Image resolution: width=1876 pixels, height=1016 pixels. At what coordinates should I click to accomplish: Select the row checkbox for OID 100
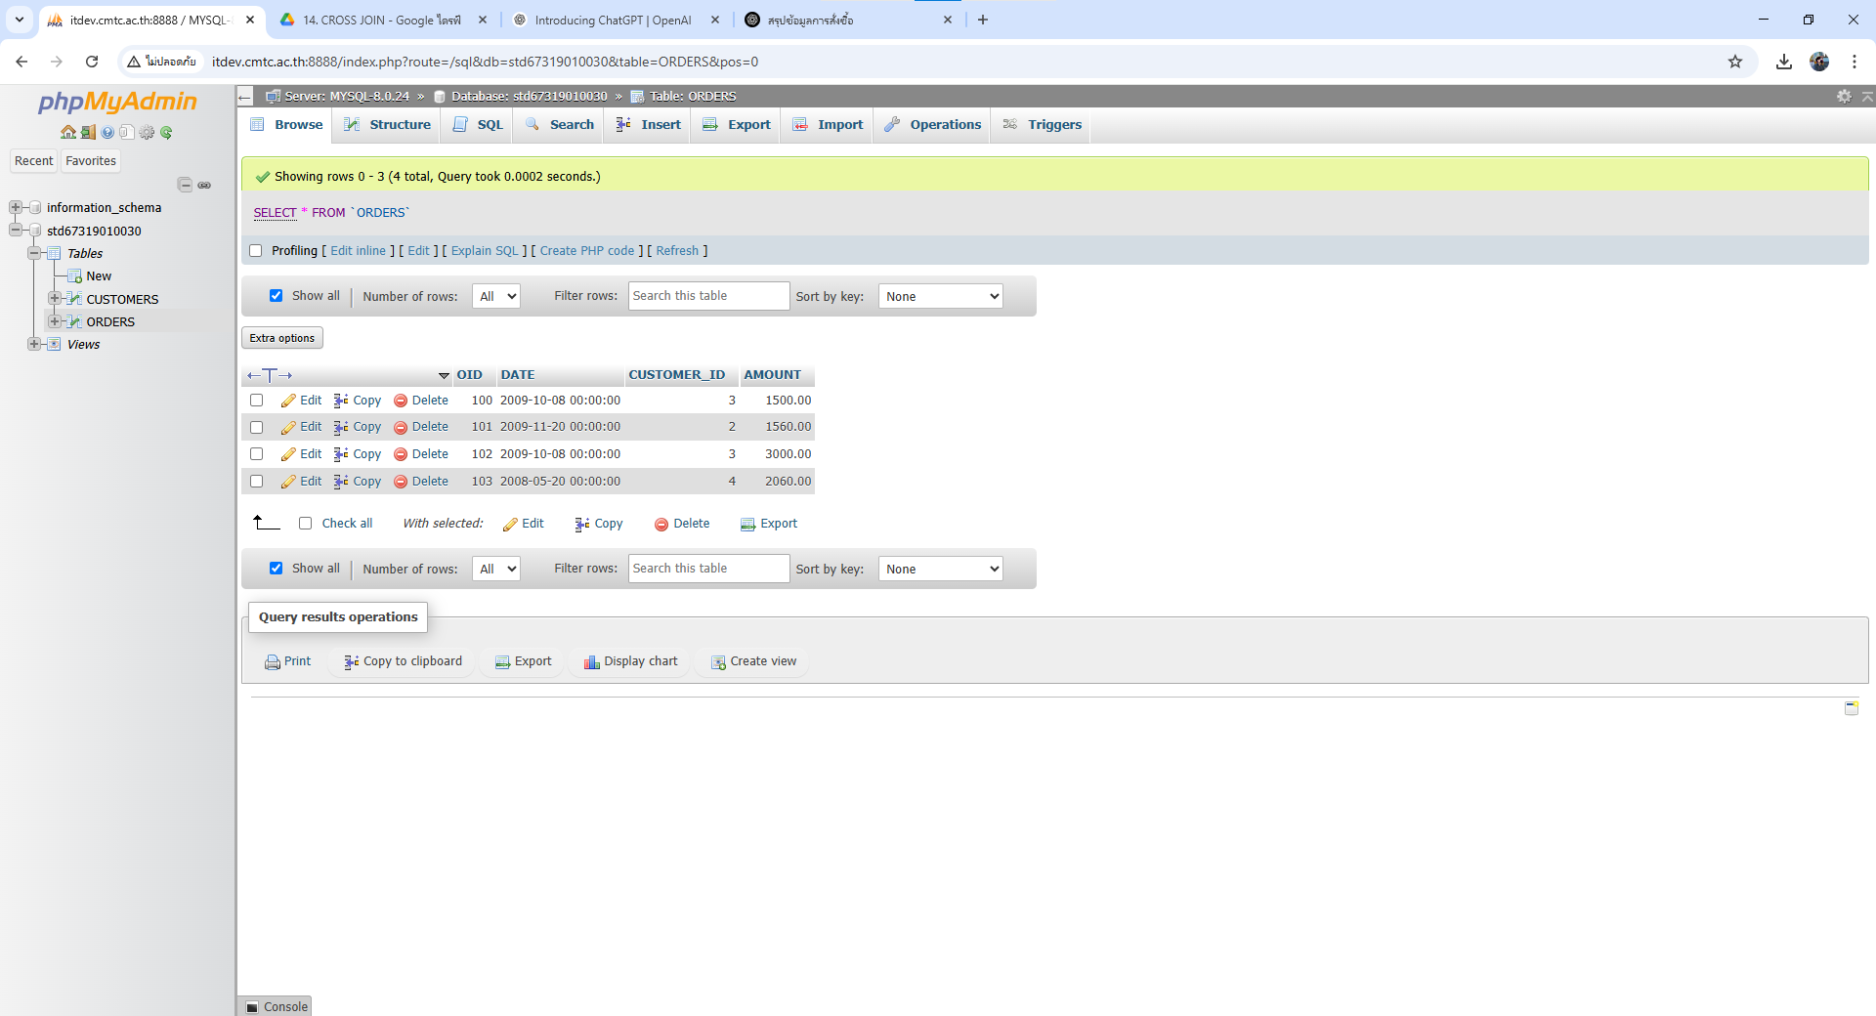pos(257,401)
